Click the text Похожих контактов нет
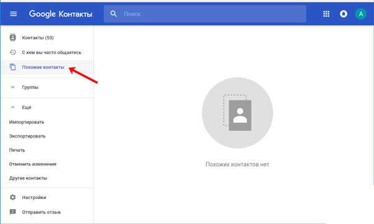The width and height of the screenshot is (374, 224). [237, 164]
